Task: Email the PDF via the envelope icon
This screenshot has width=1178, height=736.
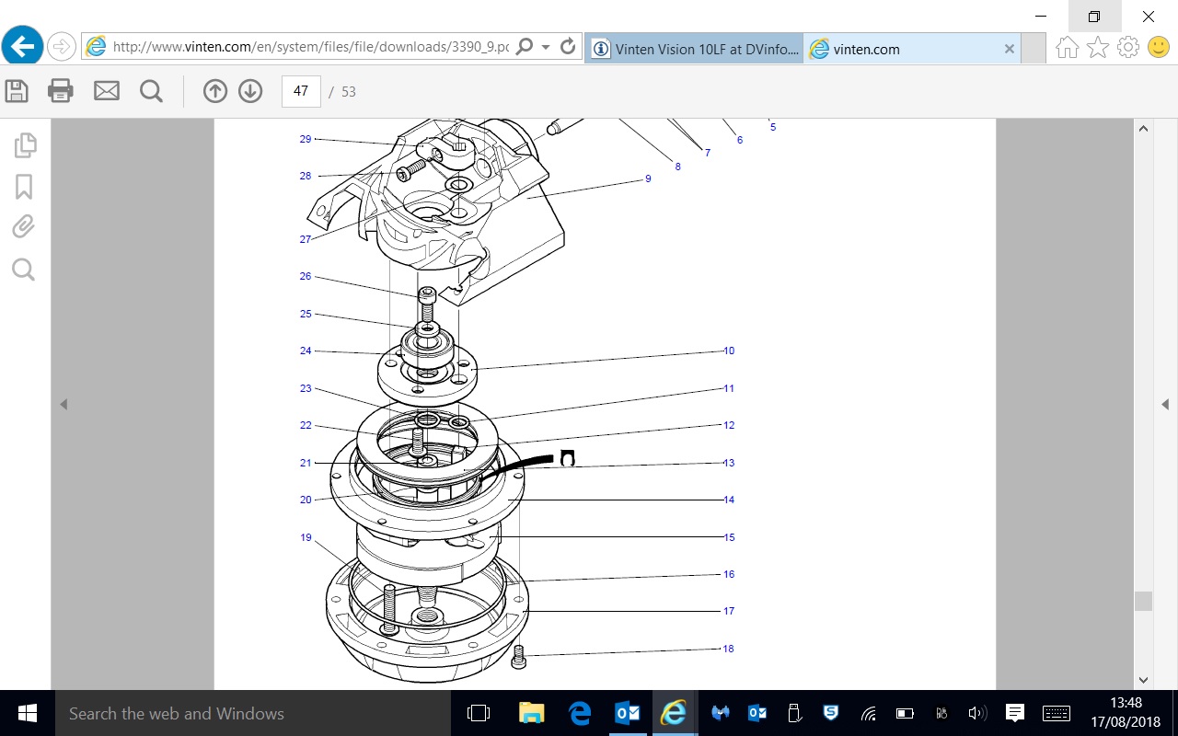Action: (x=107, y=91)
